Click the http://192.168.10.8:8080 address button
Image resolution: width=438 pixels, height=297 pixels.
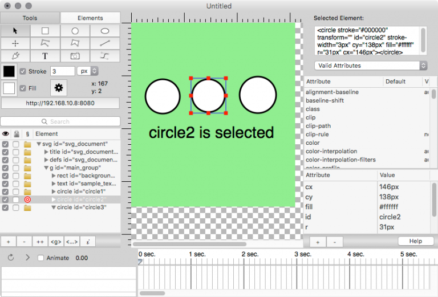click(x=60, y=104)
